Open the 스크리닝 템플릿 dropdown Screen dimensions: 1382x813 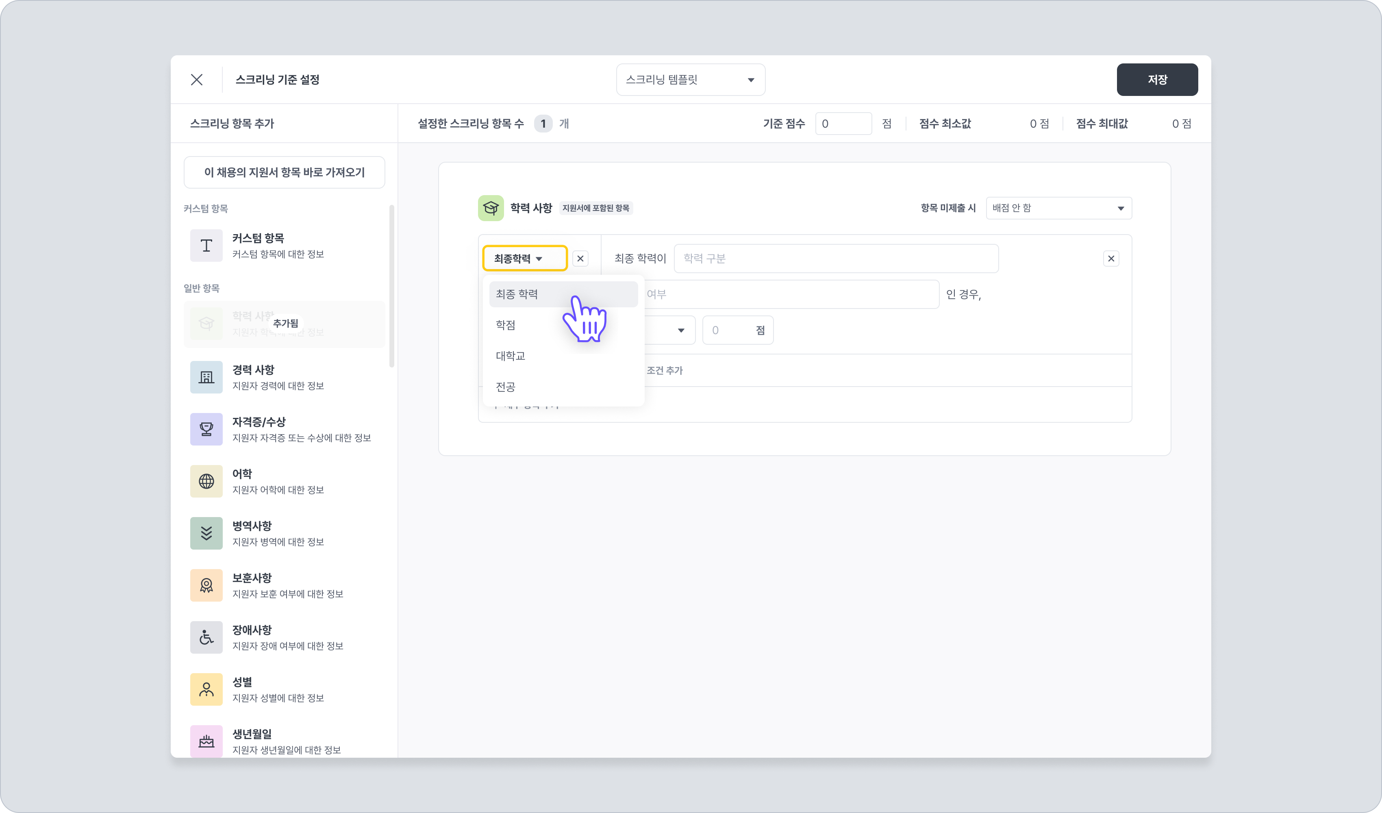click(x=690, y=80)
